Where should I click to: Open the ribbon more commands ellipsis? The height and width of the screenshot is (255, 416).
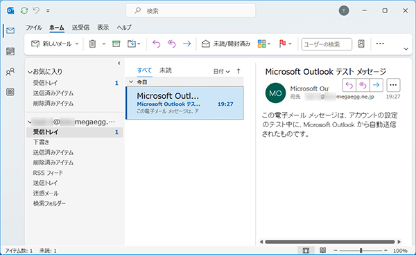coord(380,44)
